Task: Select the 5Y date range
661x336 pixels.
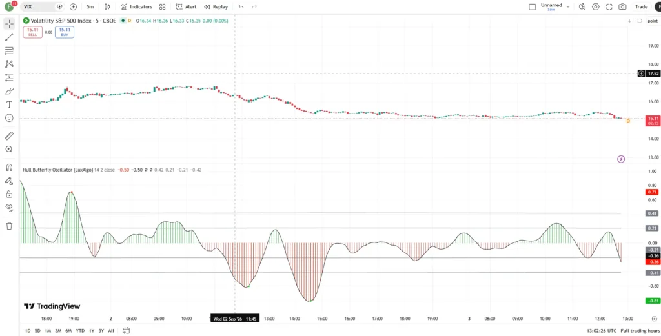Action: coord(101,331)
